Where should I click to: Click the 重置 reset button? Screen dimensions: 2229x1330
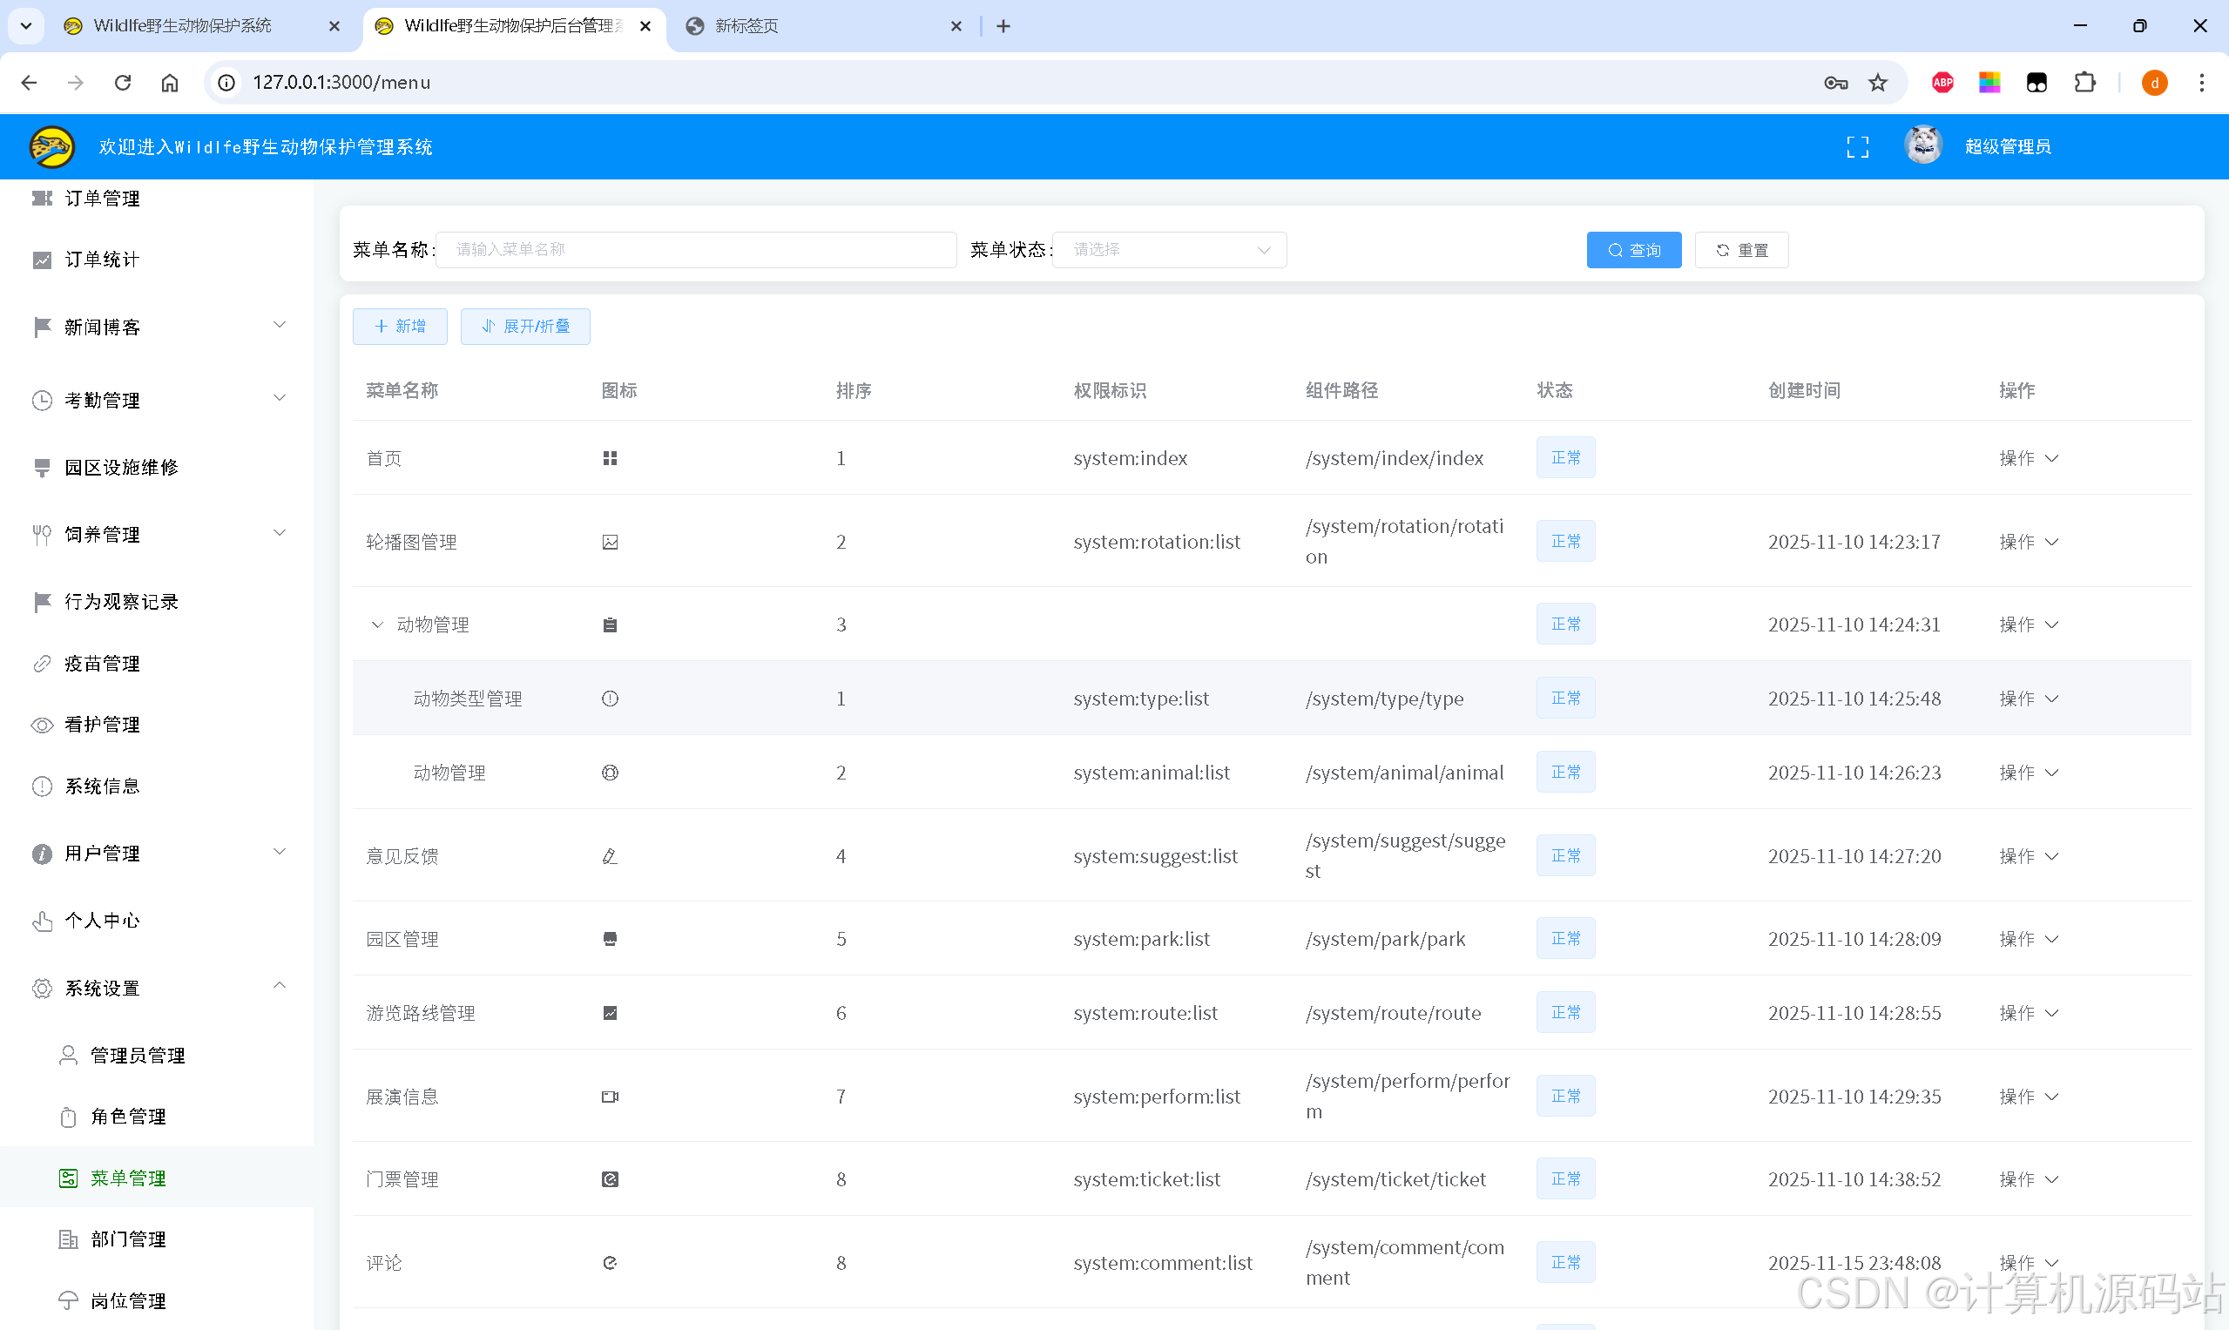[1740, 250]
